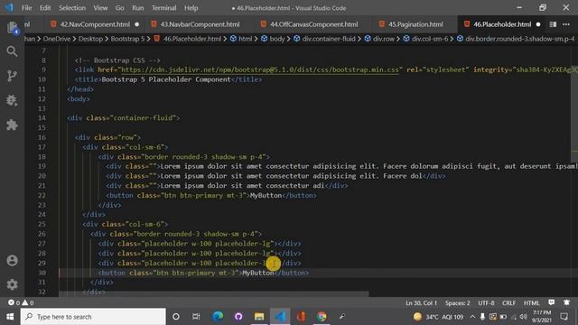Switch to Visual Studio Code taskbar icon

280,317
